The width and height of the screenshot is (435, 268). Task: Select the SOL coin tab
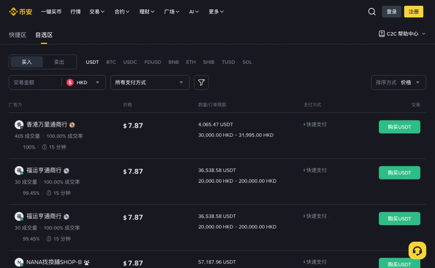pyautogui.click(x=247, y=62)
